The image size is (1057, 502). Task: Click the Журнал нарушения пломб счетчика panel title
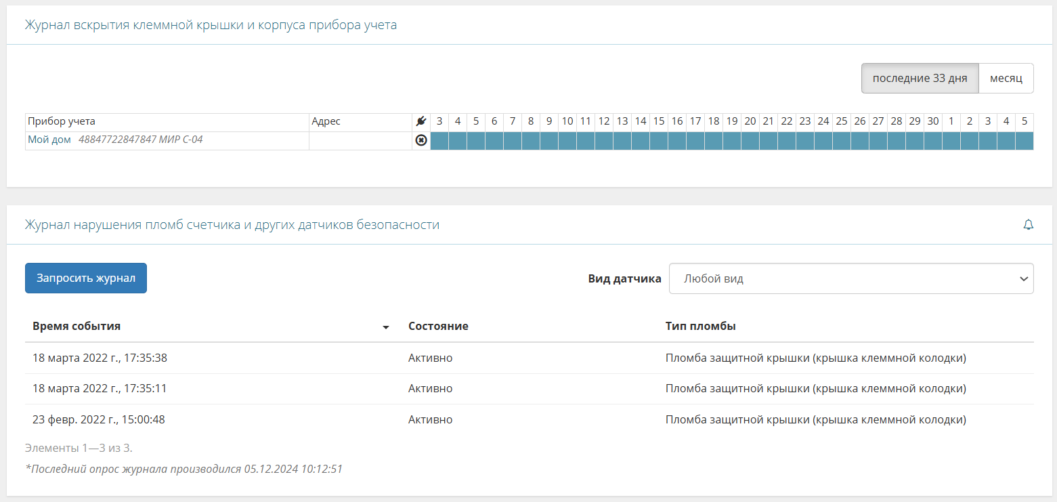point(232,224)
